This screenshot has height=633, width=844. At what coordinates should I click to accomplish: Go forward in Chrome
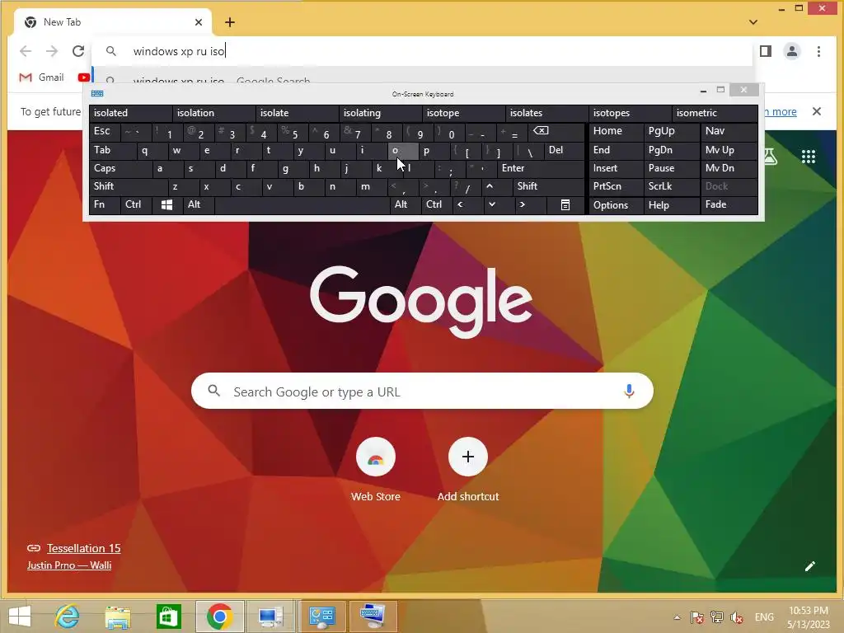click(52, 51)
